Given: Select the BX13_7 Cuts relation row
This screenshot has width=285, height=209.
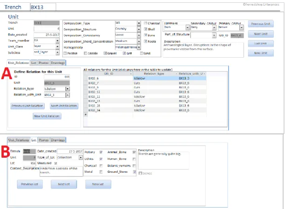Looking at the screenshot, I should (145, 83).
